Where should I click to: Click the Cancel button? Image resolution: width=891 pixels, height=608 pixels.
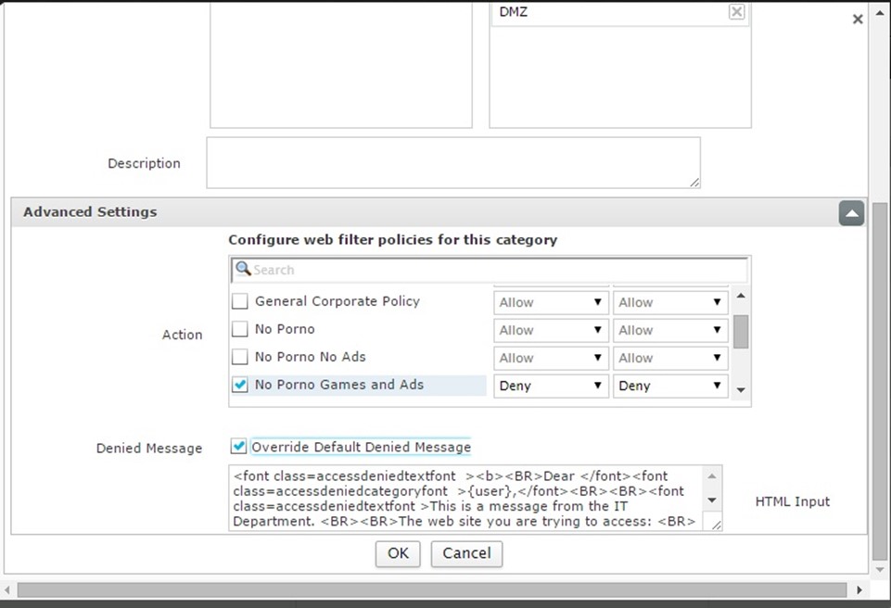(466, 553)
